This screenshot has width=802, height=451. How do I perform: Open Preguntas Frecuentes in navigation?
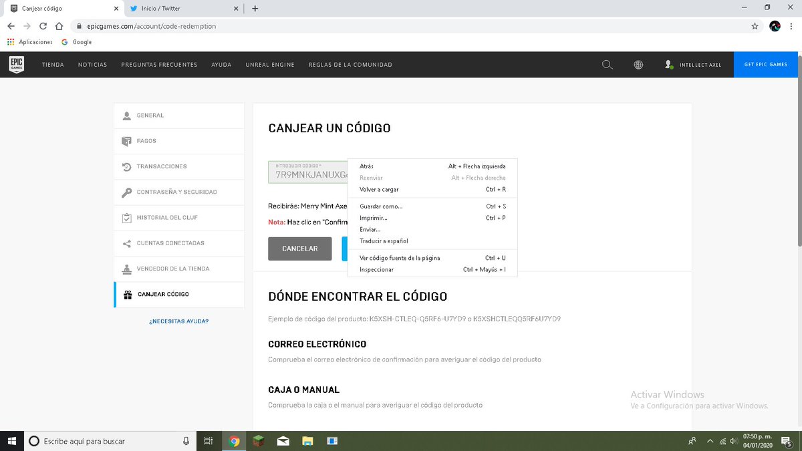(159, 65)
